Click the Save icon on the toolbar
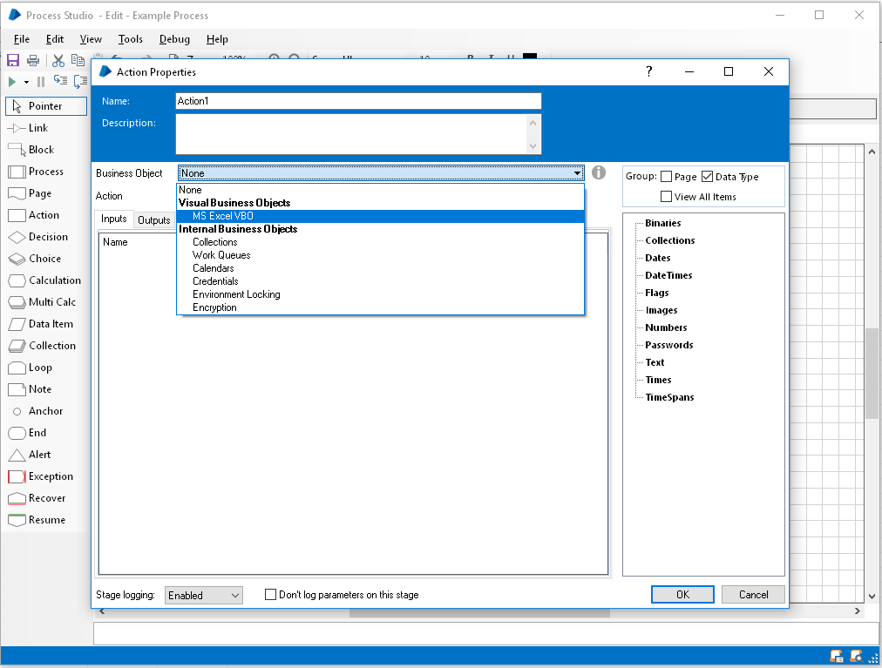The image size is (882, 668). click(13, 59)
